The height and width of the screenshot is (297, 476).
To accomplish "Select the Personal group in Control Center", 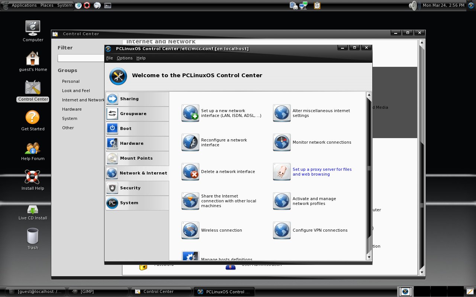I will point(71,81).
